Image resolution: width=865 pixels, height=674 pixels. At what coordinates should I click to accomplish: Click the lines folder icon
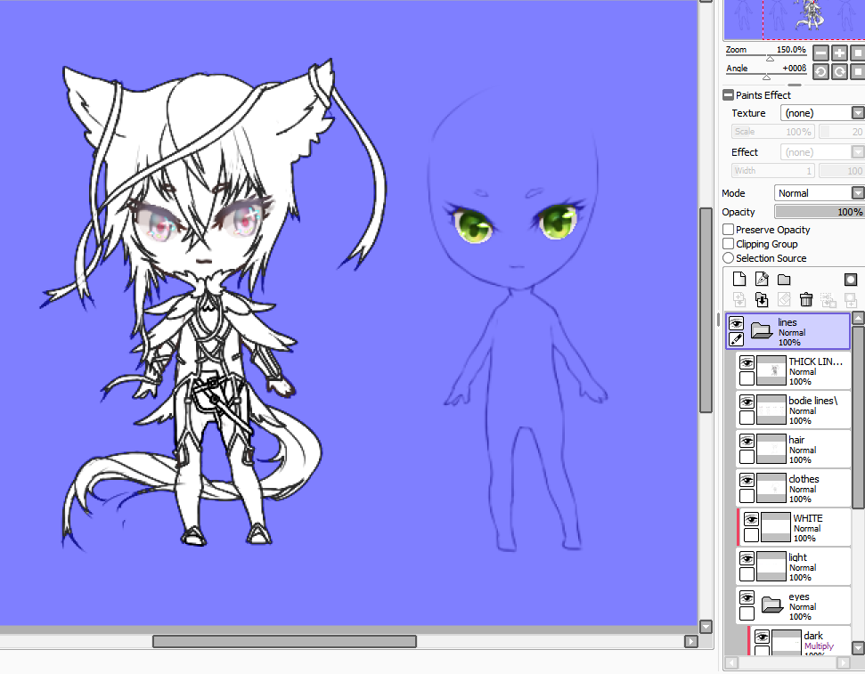pyautogui.click(x=762, y=329)
